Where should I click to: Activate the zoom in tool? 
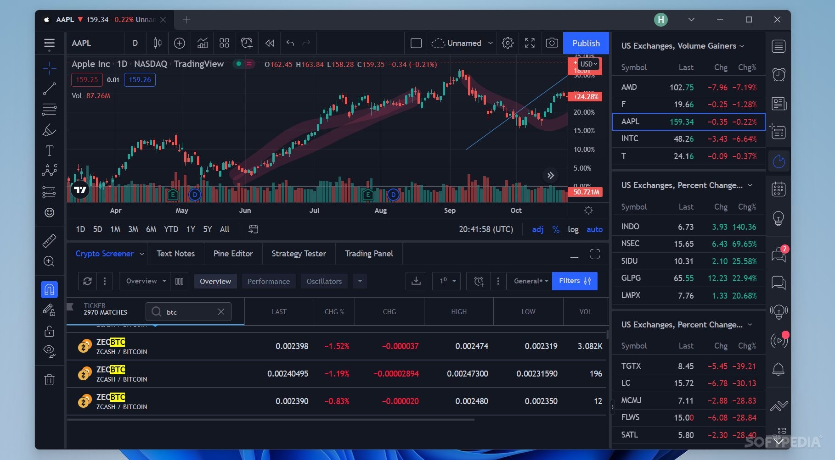click(x=49, y=261)
